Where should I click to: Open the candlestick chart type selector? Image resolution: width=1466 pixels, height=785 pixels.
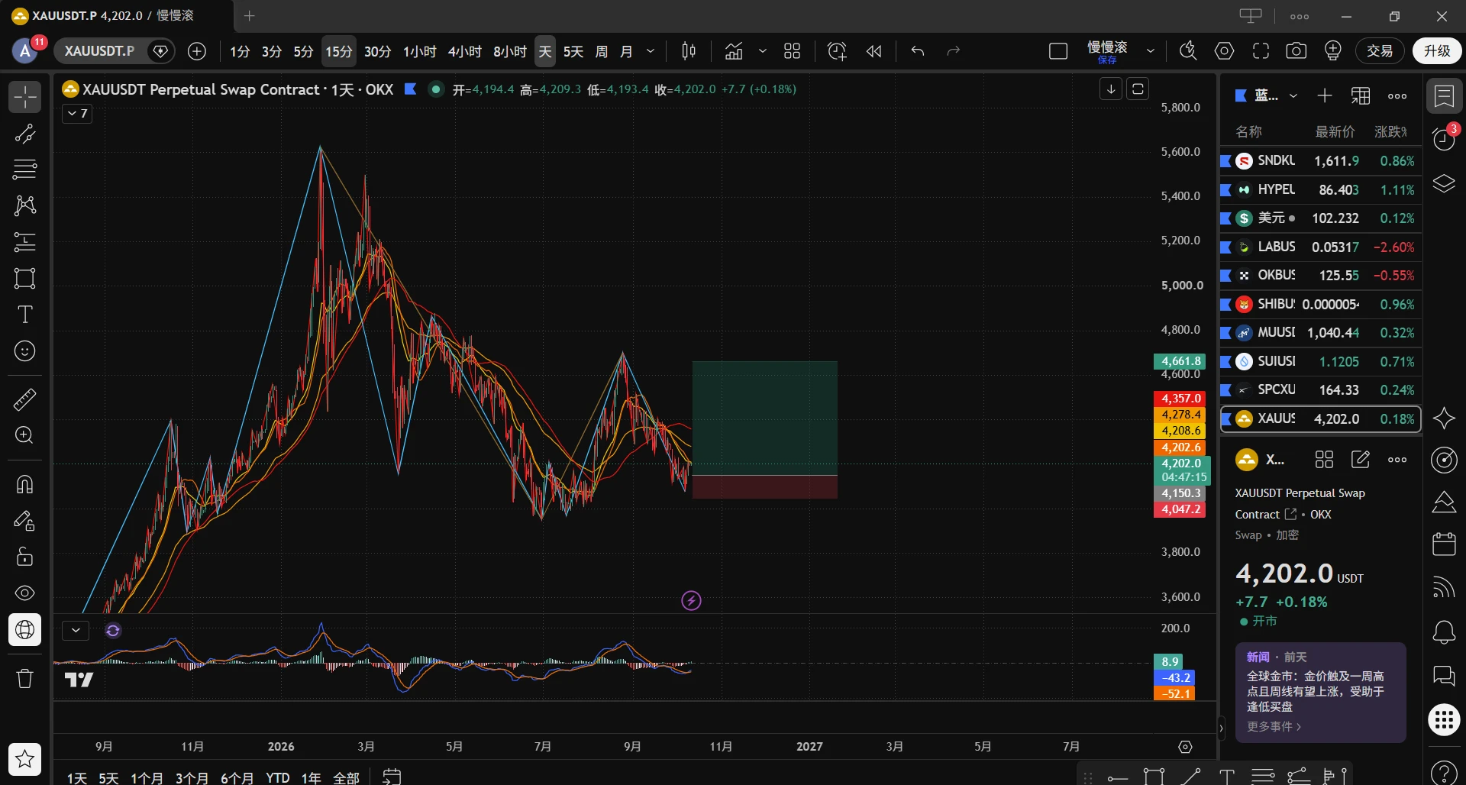click(x=688, y=51)
